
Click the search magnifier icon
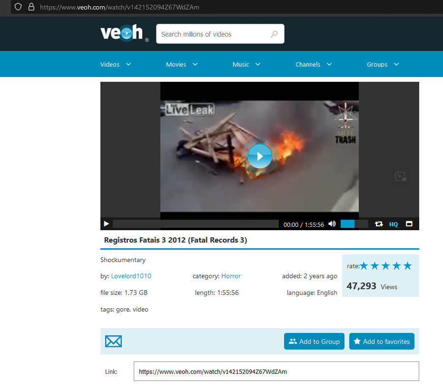pyautogui.click(x=274, y=34)
